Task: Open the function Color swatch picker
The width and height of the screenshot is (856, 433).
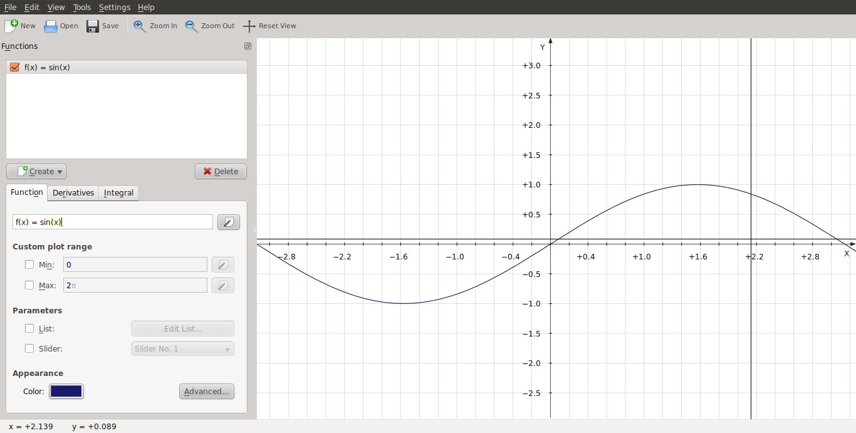Action: [66, 391]
